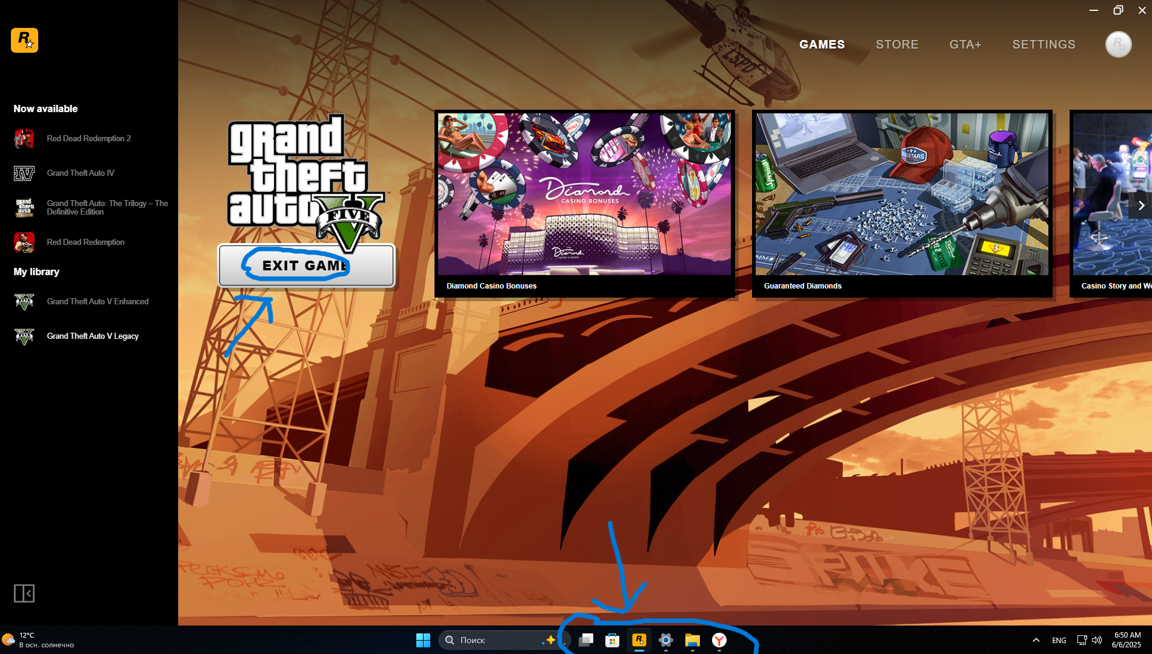This screenshot has height=654, width=1152.
Task: Open the STORE tab
Action: [x=897, y=44]
